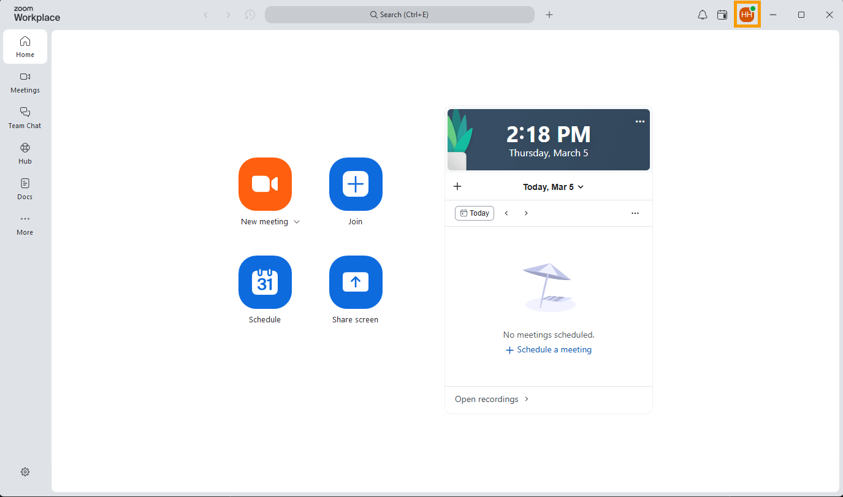Click the blue Join meeting icon
Viewport: 843px width, 497px height.
pos(356,184)
